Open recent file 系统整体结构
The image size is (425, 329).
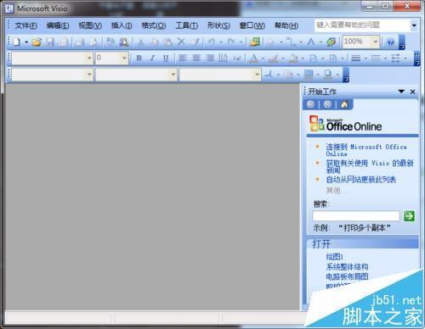[x=347, y=266]
